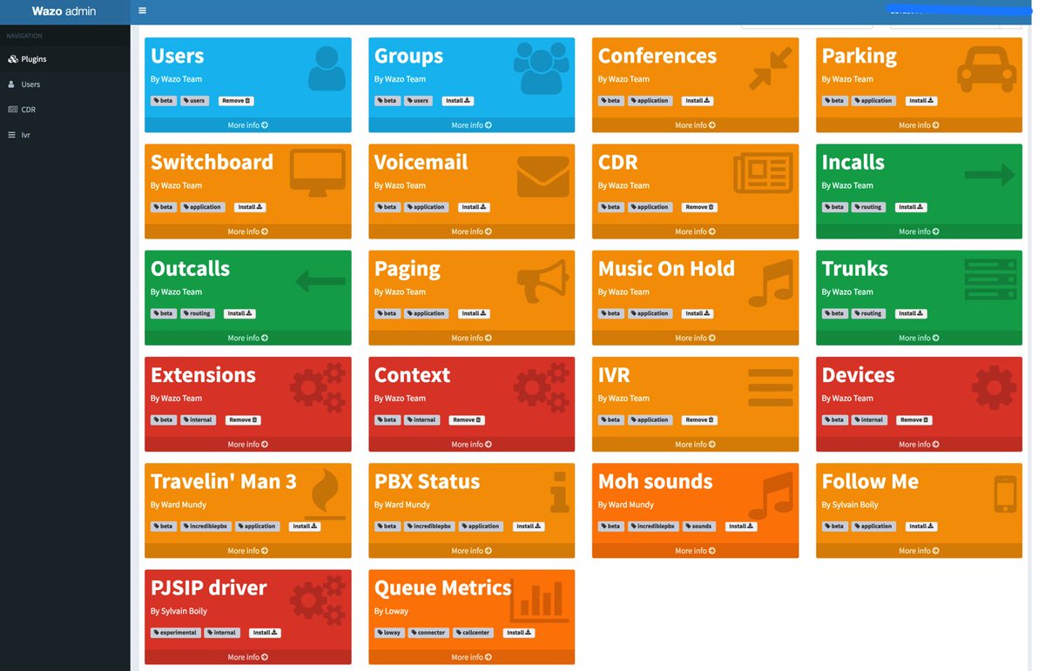Image resolution: width=1045 pixels, height=671 pixels.
Task: Toggle the hamburger sidebar menu icon
Action: pyautogui.click(x=142, y=11)
